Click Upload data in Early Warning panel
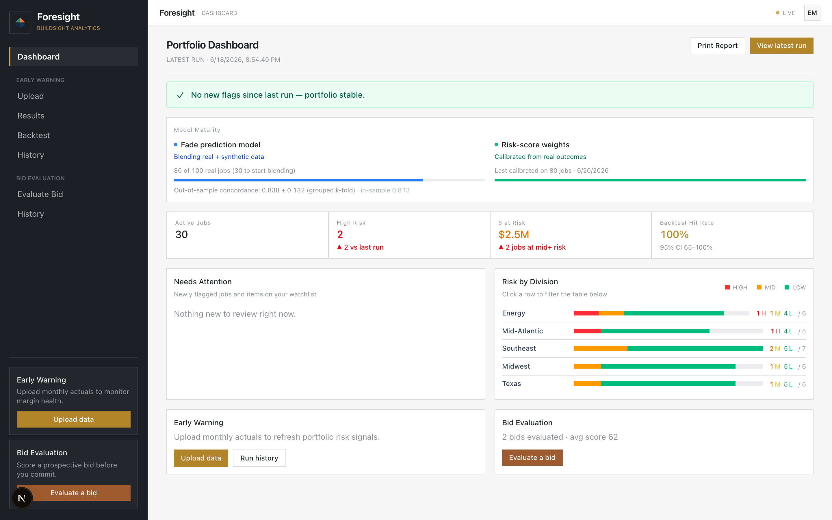832x520 pixels. click(201, 458)
